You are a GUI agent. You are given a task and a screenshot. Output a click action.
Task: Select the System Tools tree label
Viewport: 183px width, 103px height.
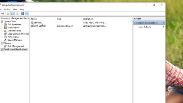click(10, 21)
